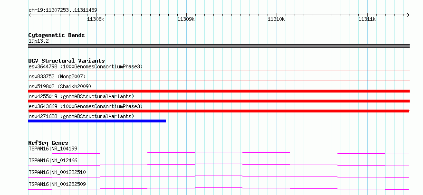Viewport: 423px width, 195px height.
Task: Open variant nsv4255019 gnomAD label
Action: tap(81, 96)
